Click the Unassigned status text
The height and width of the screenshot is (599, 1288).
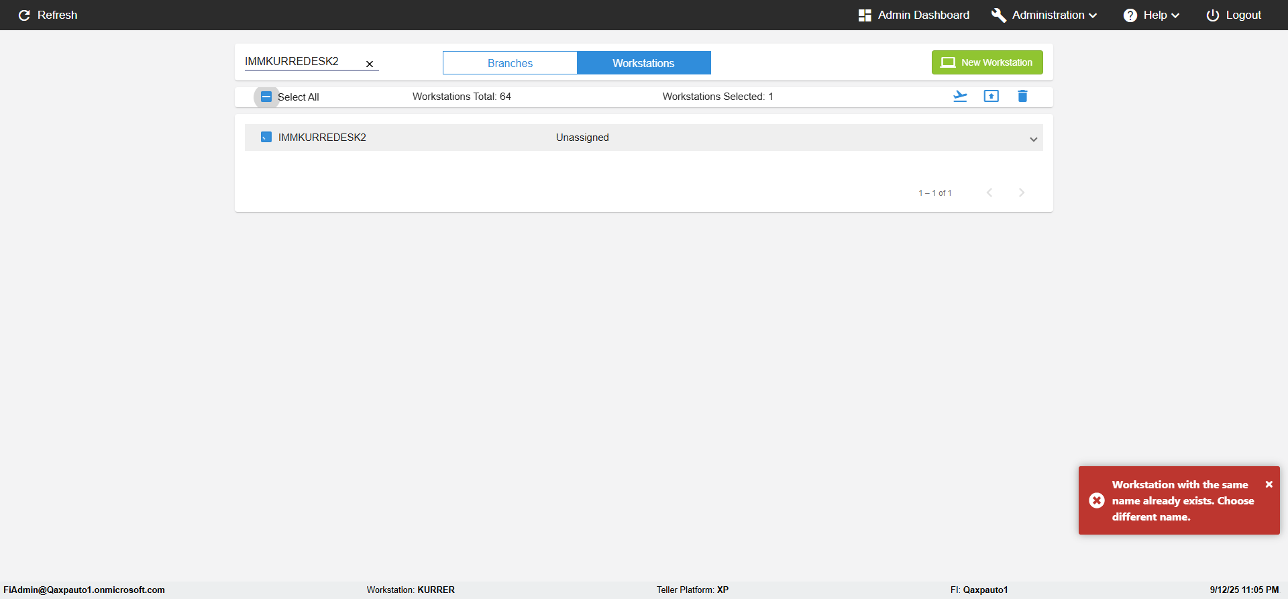[x=582, y=137]
